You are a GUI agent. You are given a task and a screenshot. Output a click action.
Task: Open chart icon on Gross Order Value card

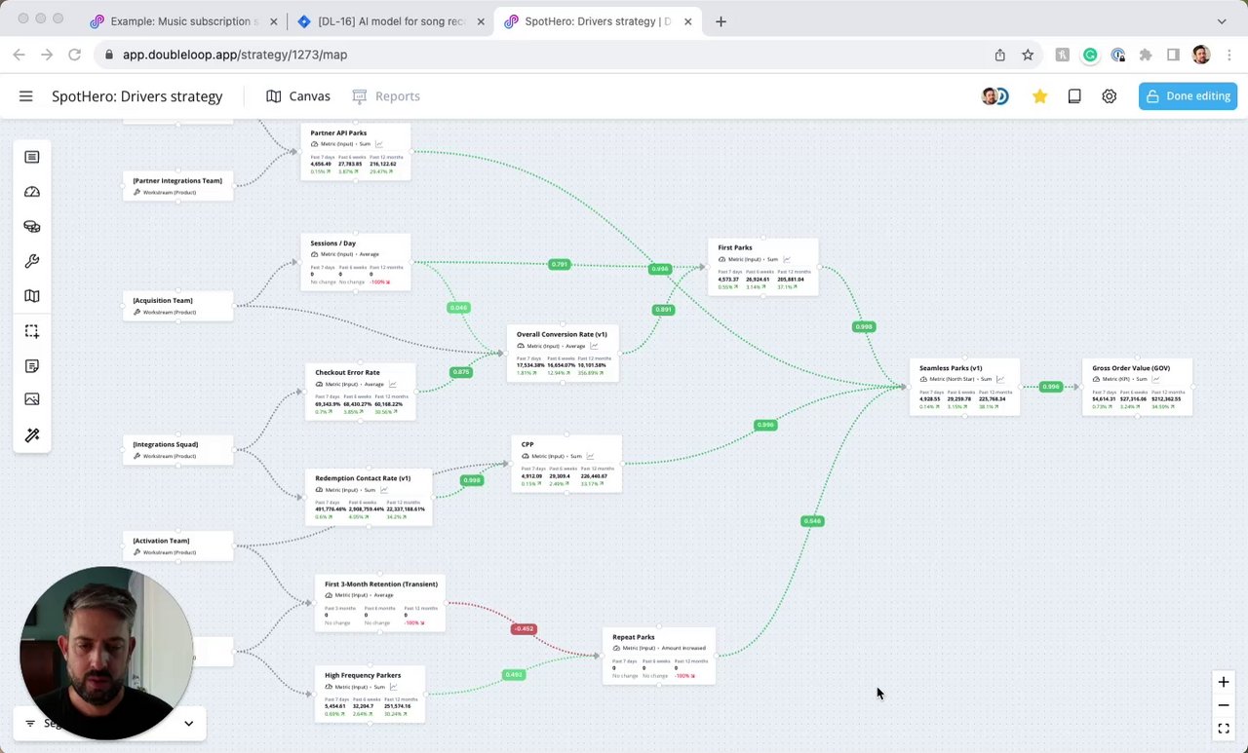tap(1156, 379)
